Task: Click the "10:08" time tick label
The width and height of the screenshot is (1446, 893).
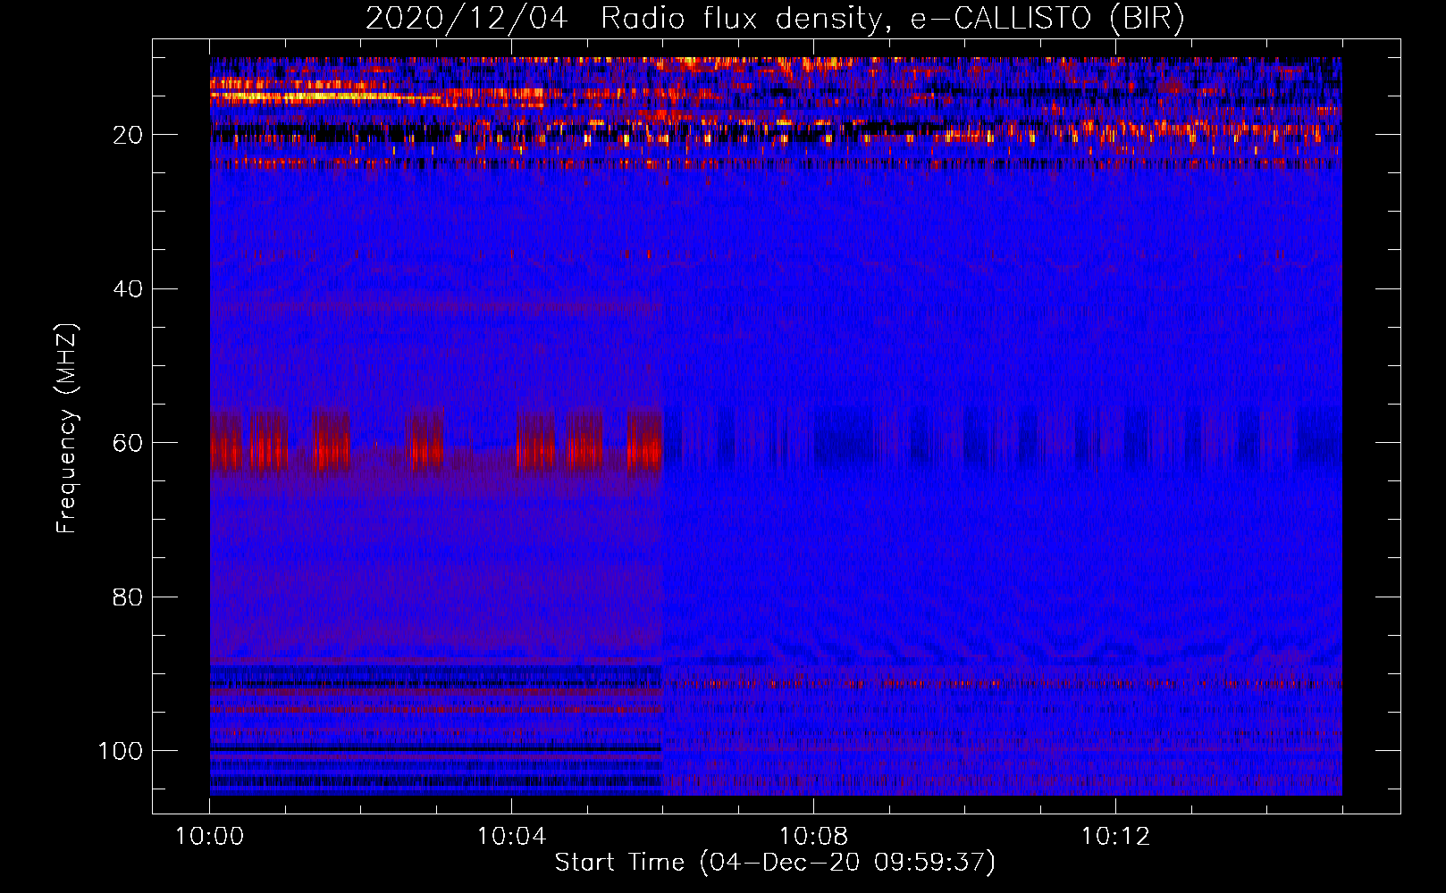Action: pos(813,837)
